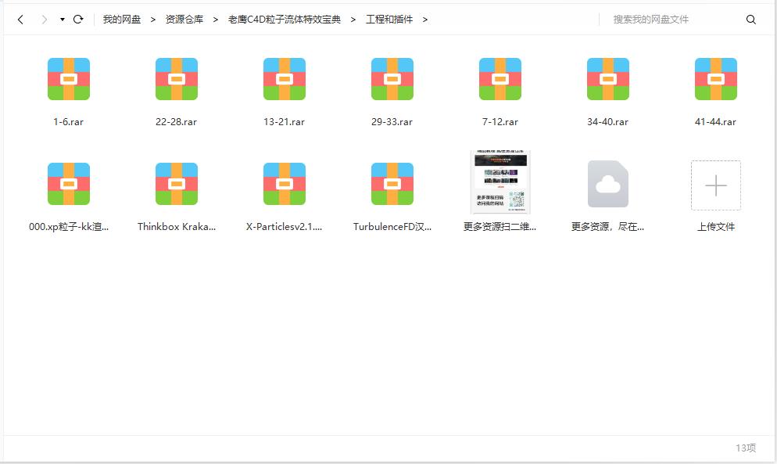Open the 41-44.rar archive

(716, 79)
